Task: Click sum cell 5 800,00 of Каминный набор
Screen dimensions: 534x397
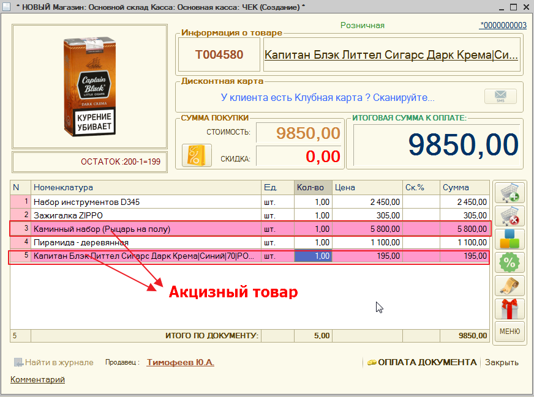Action: (x=465, y=229)
